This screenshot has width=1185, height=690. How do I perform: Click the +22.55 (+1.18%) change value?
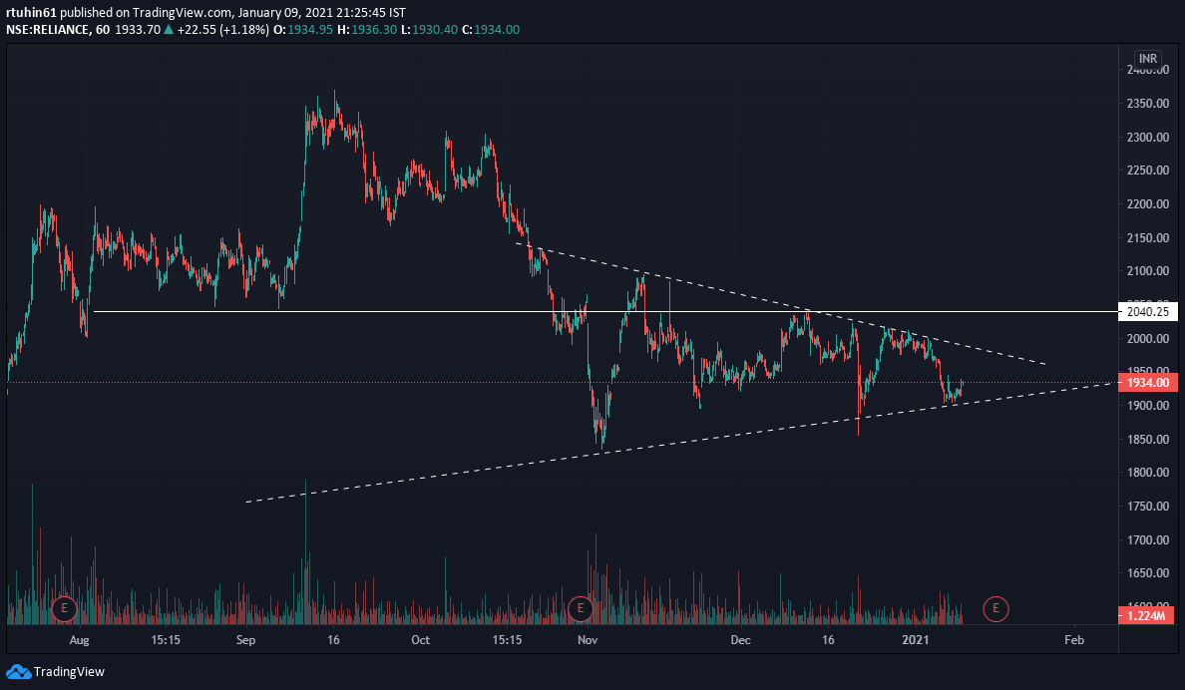click(x=223, y=30)
